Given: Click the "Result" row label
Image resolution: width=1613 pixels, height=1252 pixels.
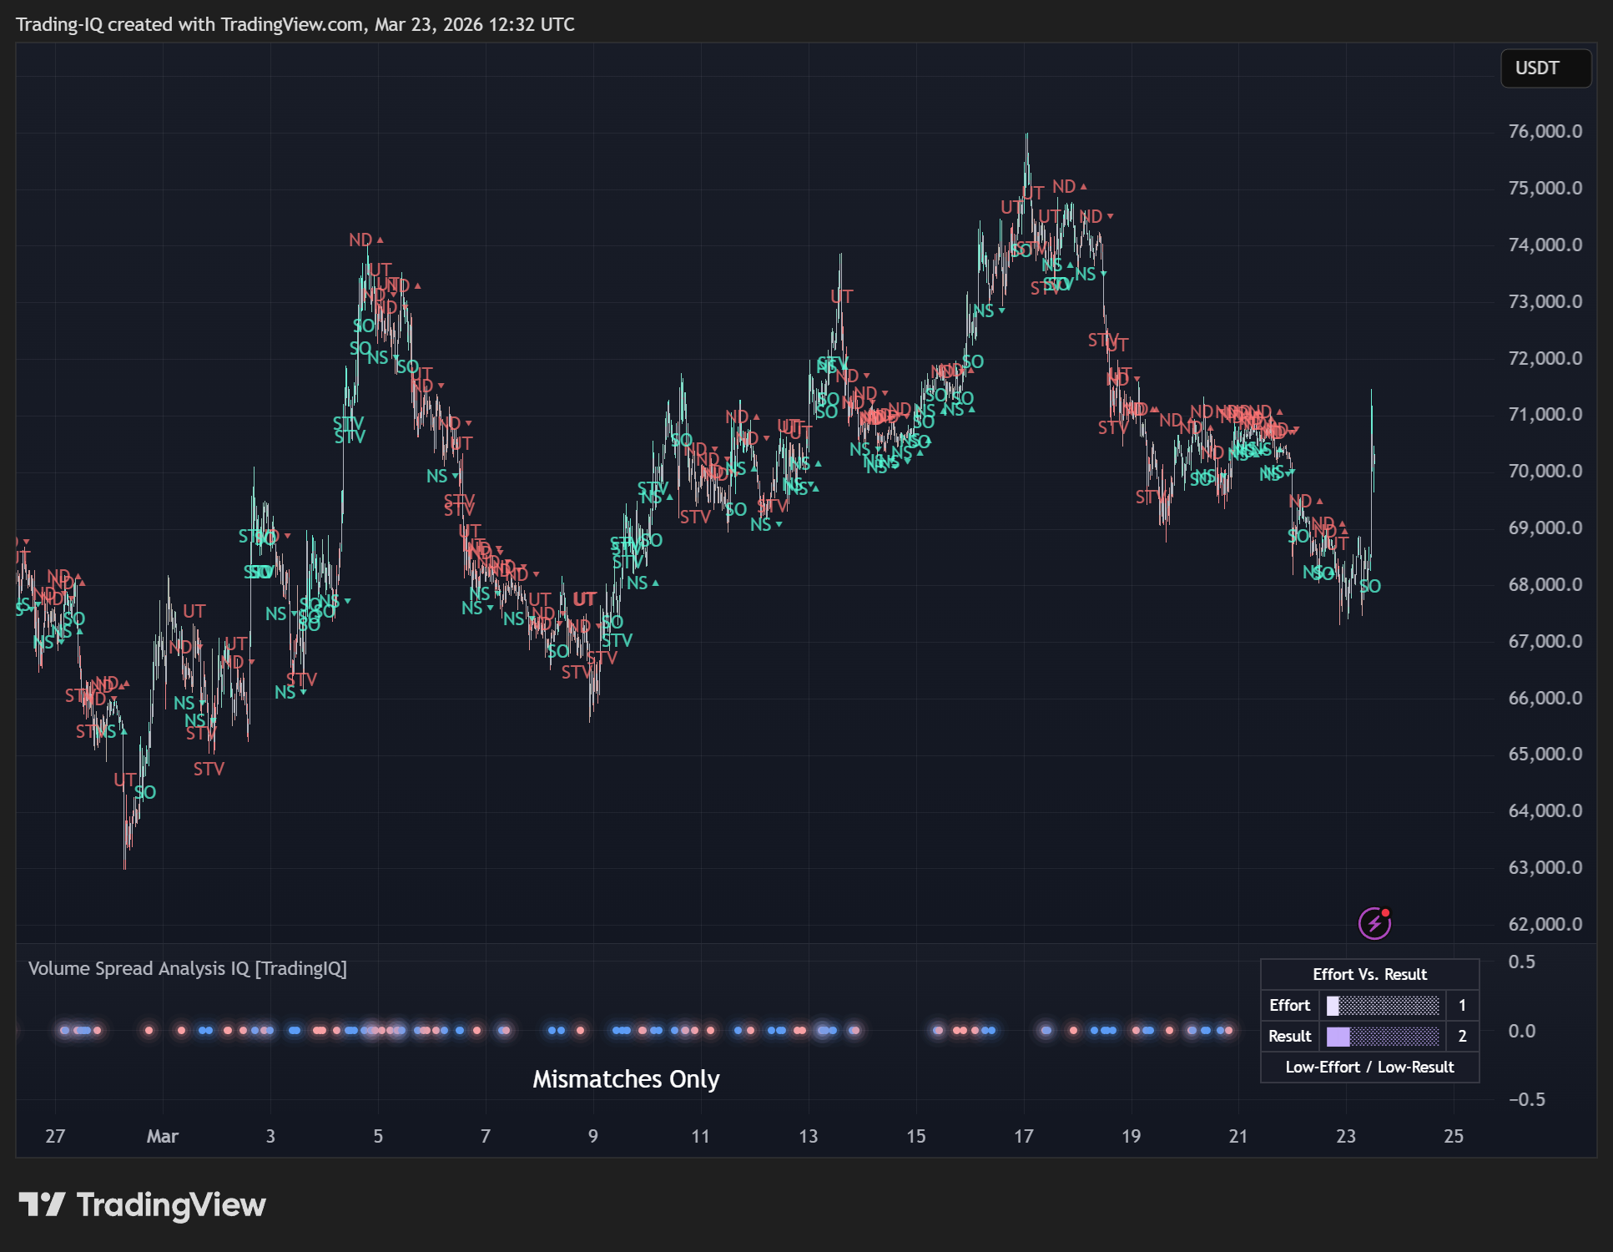Looking at the screenshot, I should [x=1289, y=1036].
